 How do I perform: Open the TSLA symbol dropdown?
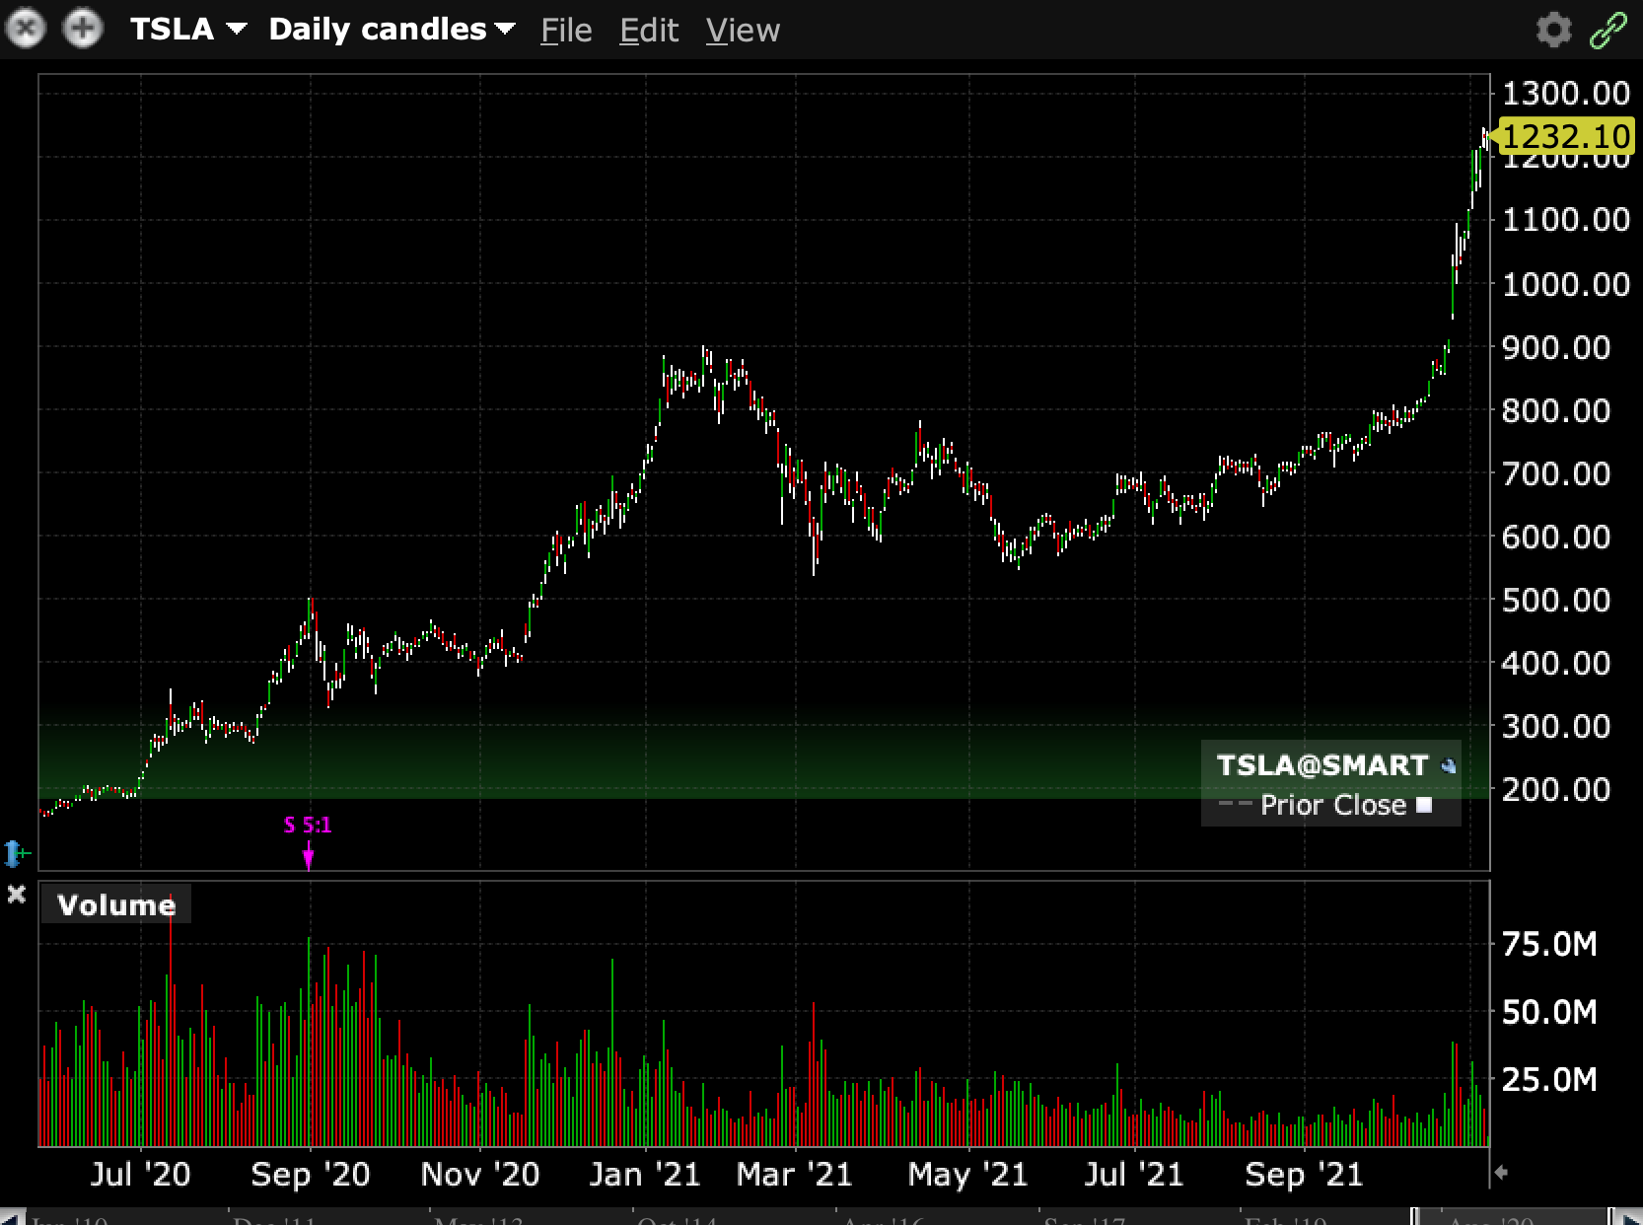[x=187, y=29]
